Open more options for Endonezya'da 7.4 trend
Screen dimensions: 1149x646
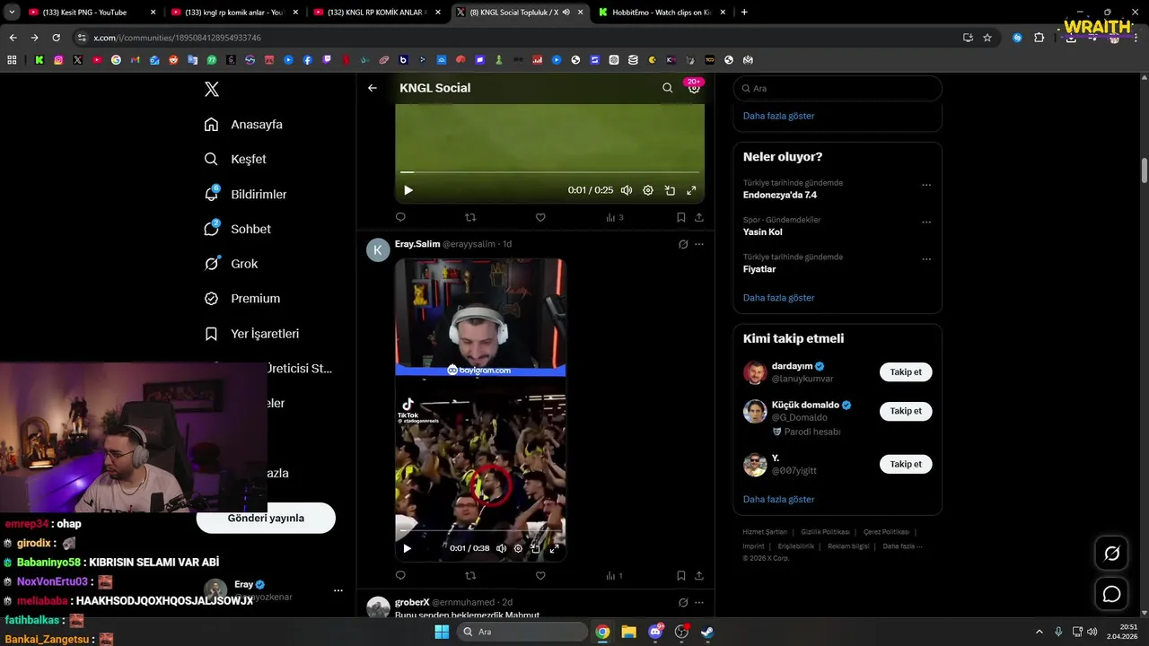(x=926, y=186)
